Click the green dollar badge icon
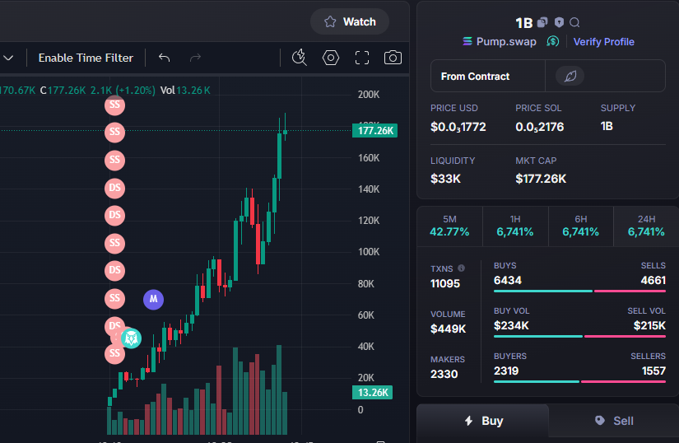Image resolution: width=679 pixels, height=443 pixels. 552,41
